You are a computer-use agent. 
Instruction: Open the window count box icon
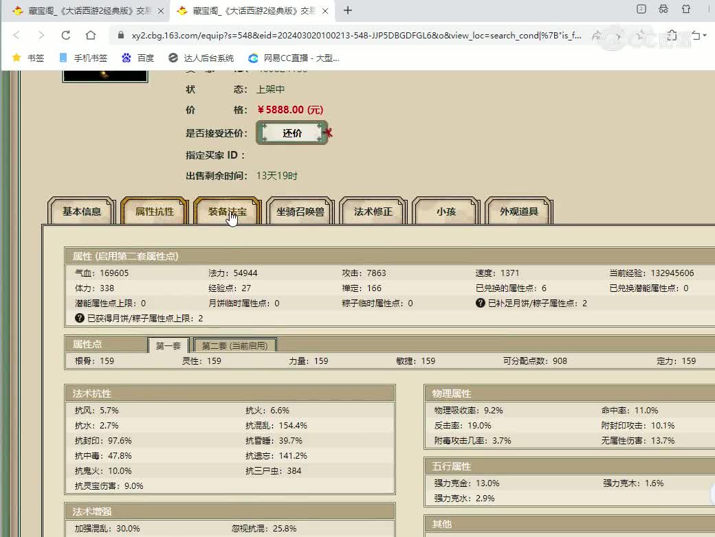[641, 9]
